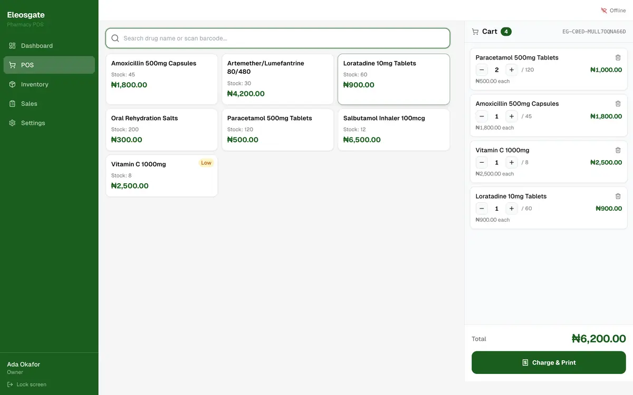Click the shopping cart icon in Cart header
The height and width of the screenshot is (395, 633).
point(475,32)
